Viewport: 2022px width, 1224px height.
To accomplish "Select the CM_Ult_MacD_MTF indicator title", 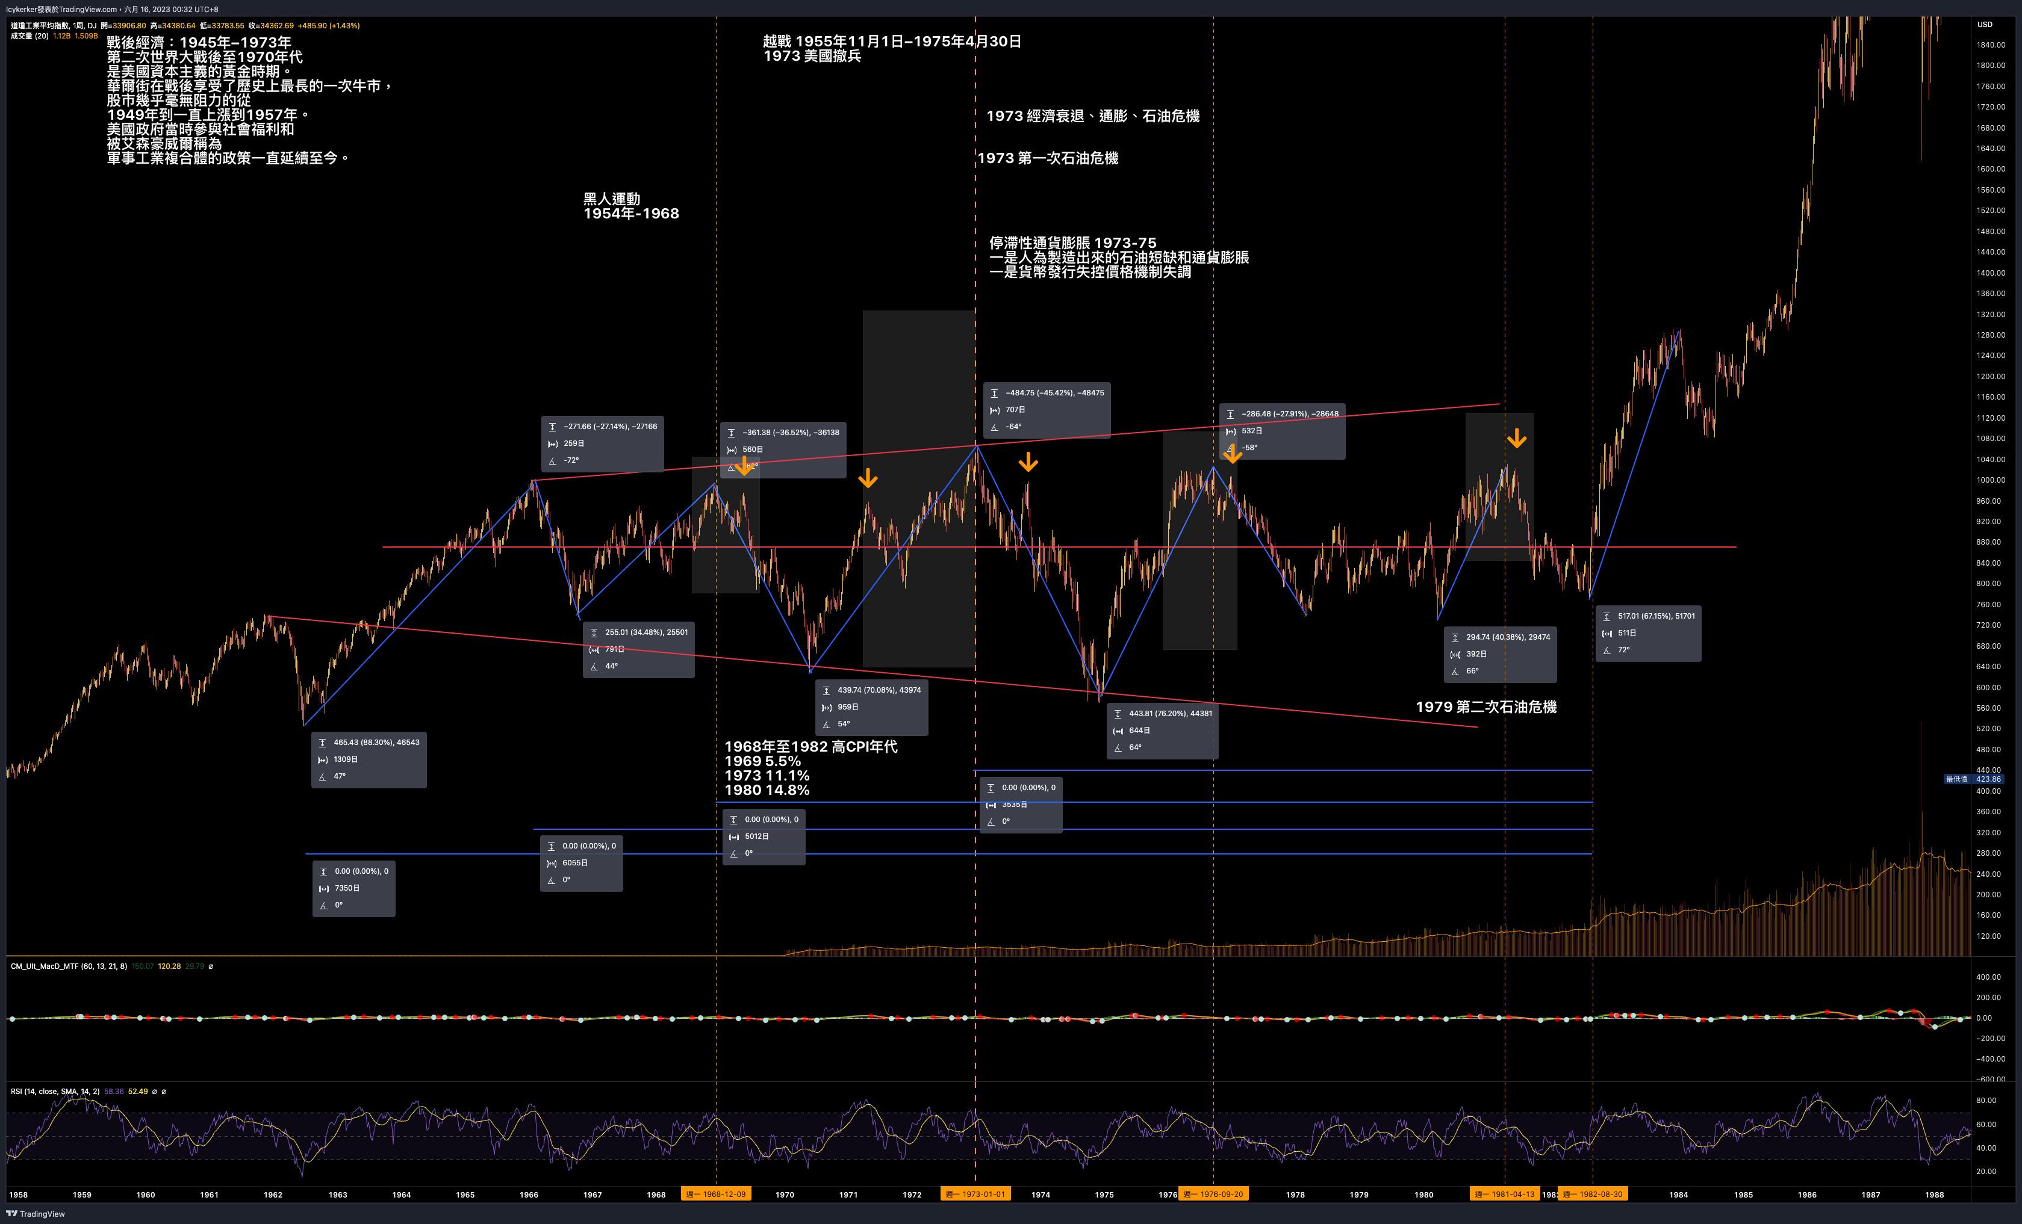I will (69, 966).
